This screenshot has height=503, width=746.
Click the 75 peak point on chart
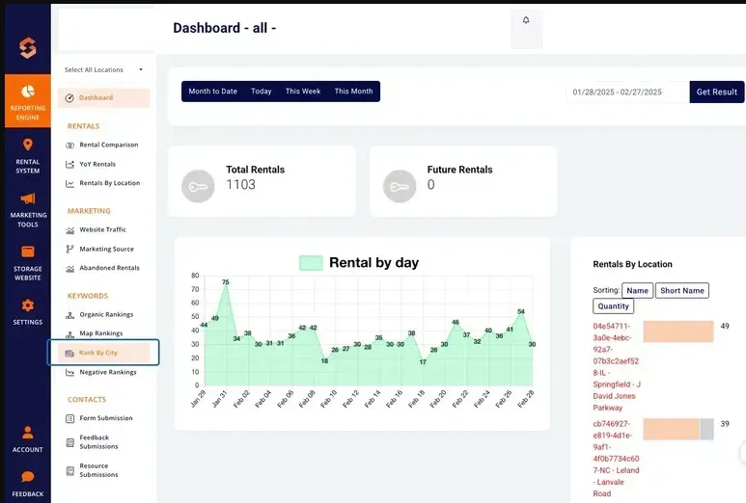pos(226,282)
